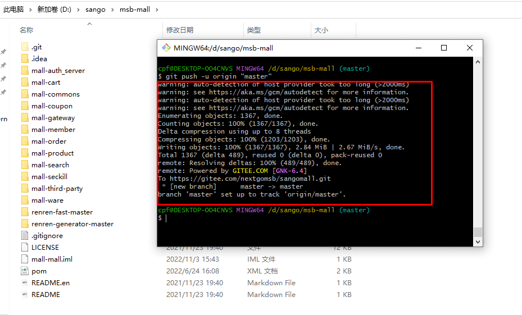Click the mall-gateway folder name
This screenshot has height=315, width=522.
click(53, 118)
